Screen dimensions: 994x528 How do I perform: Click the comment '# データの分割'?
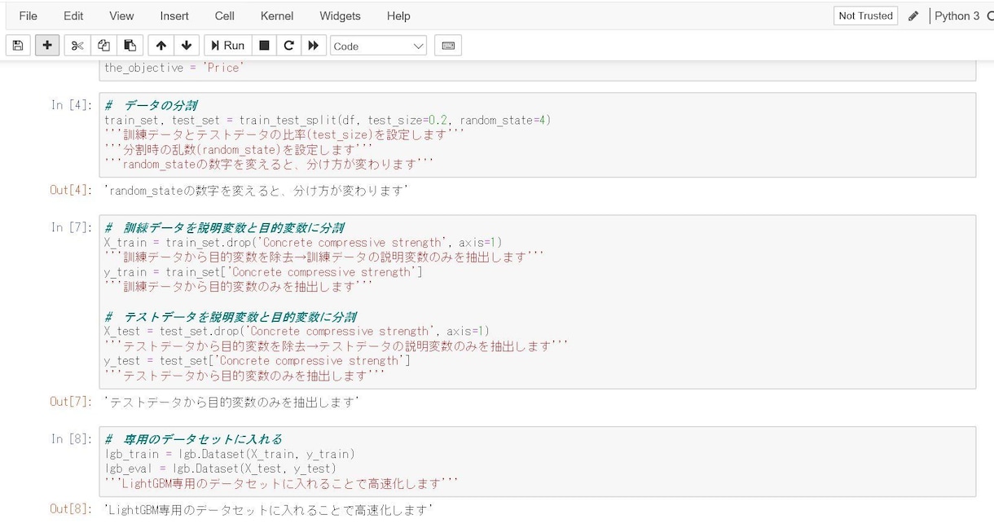pos(151,106)
